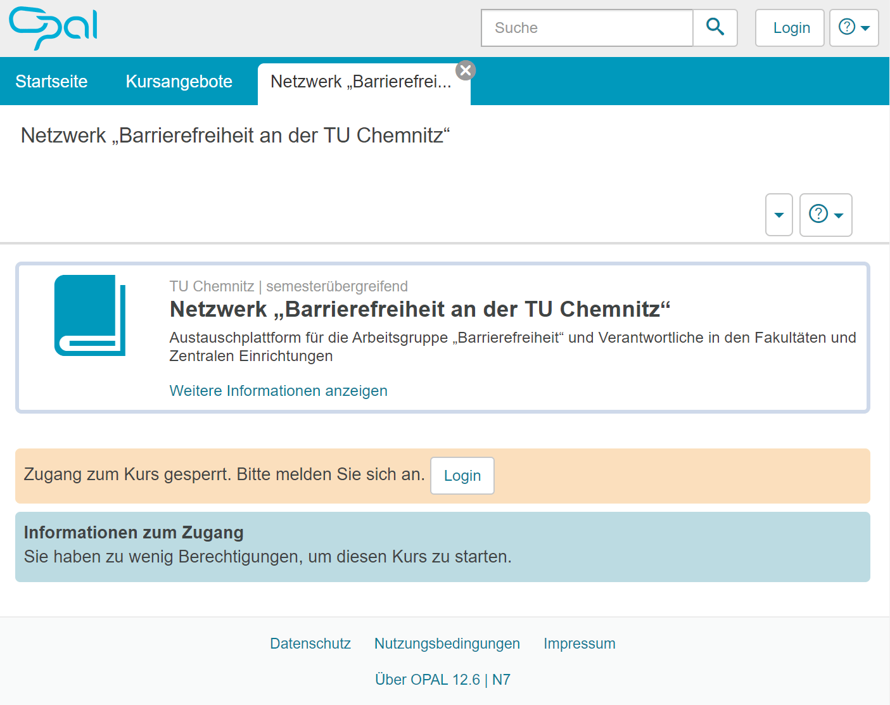Viewport: 890px width, 705px height.
Task: Click the page heading Netzwerk „Barrierefreiheit an der TU Chemnitz“
Action: [x=236, y=136]
